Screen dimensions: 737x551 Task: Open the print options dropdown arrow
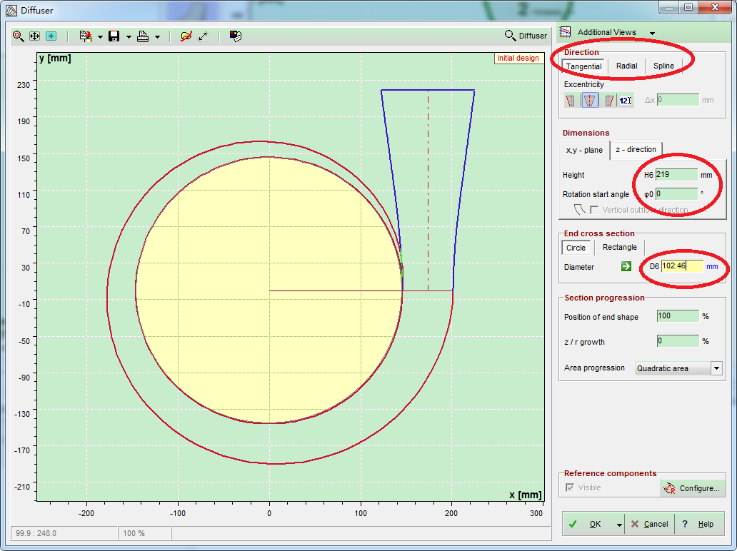[x=157, y=36]
